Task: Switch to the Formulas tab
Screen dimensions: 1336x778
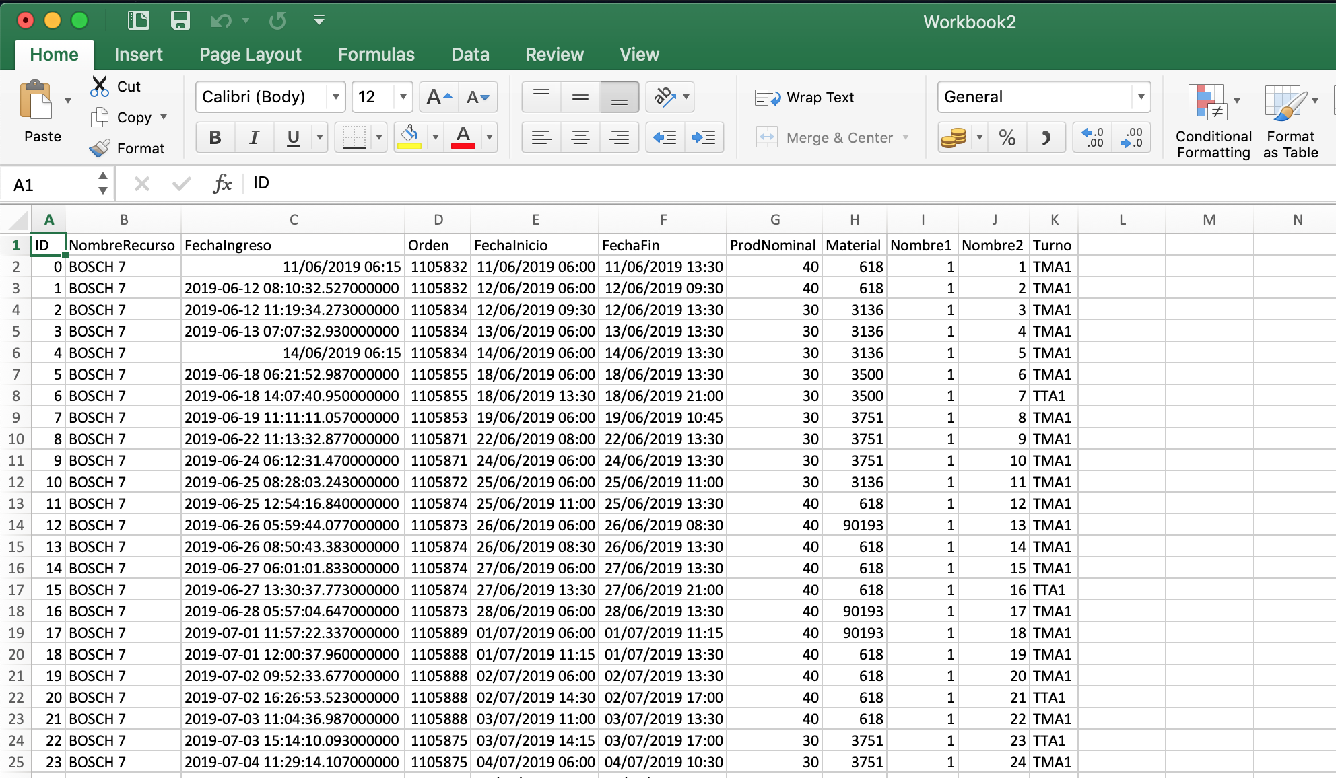Action: (376, 55)
